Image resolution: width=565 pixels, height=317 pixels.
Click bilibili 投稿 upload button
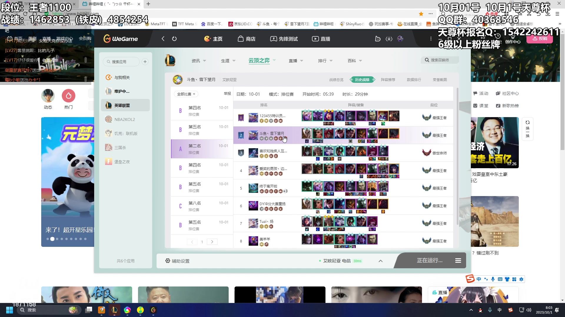pos(540,38)
